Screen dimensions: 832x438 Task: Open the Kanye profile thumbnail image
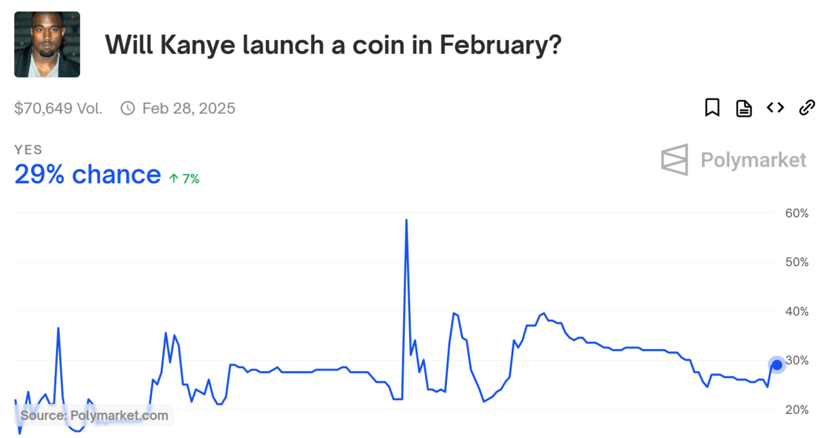[x=47, y=44]
